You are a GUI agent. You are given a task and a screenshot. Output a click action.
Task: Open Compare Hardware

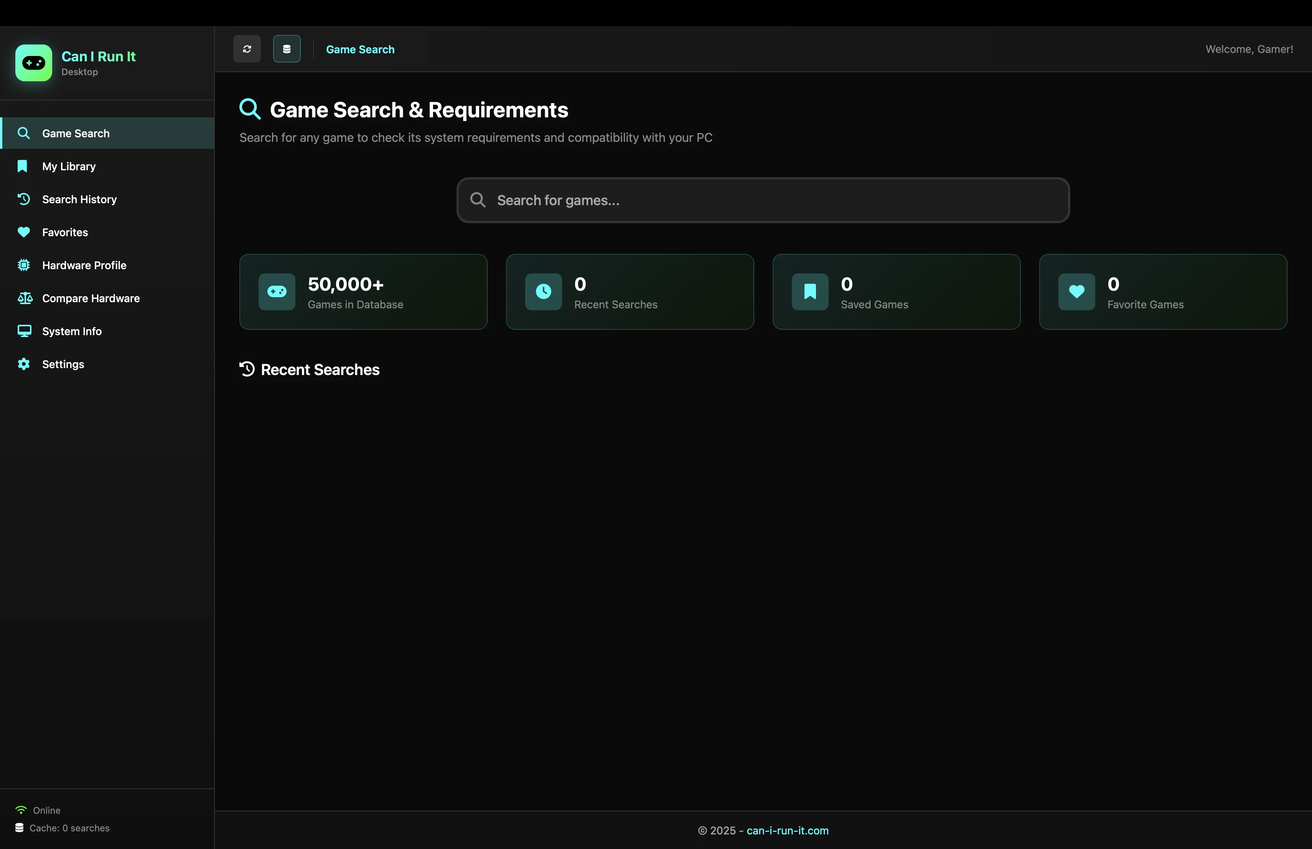(x=107, y=298)
